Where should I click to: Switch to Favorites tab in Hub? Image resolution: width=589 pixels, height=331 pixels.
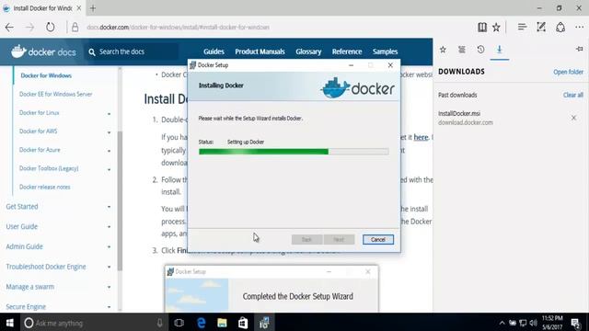pyautogui.click(x=443, y=50)
